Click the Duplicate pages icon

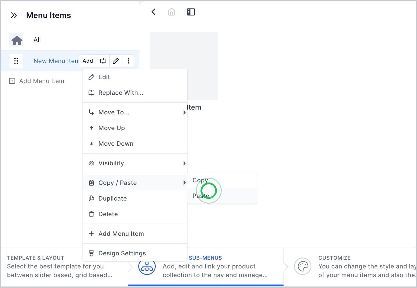coord(91,198)
